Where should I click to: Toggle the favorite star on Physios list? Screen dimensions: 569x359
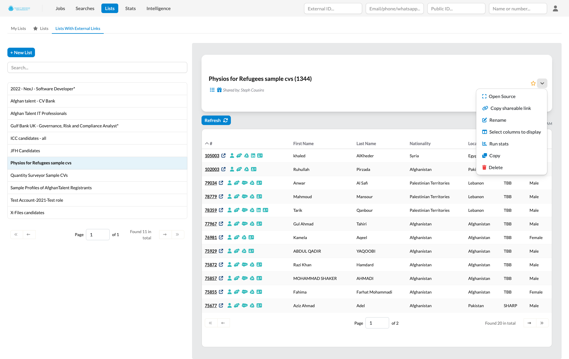pos(533,83)
